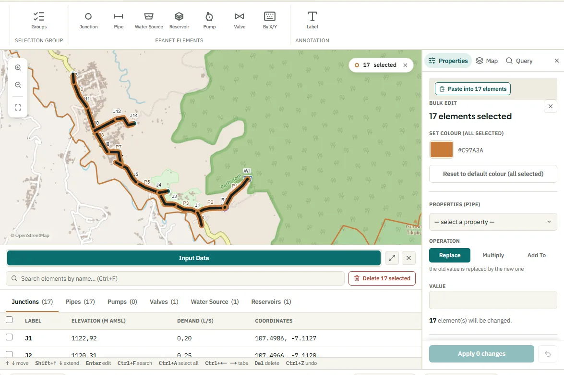
Task: Open the #C97A3A colour swatch
Action: [441, 150]
